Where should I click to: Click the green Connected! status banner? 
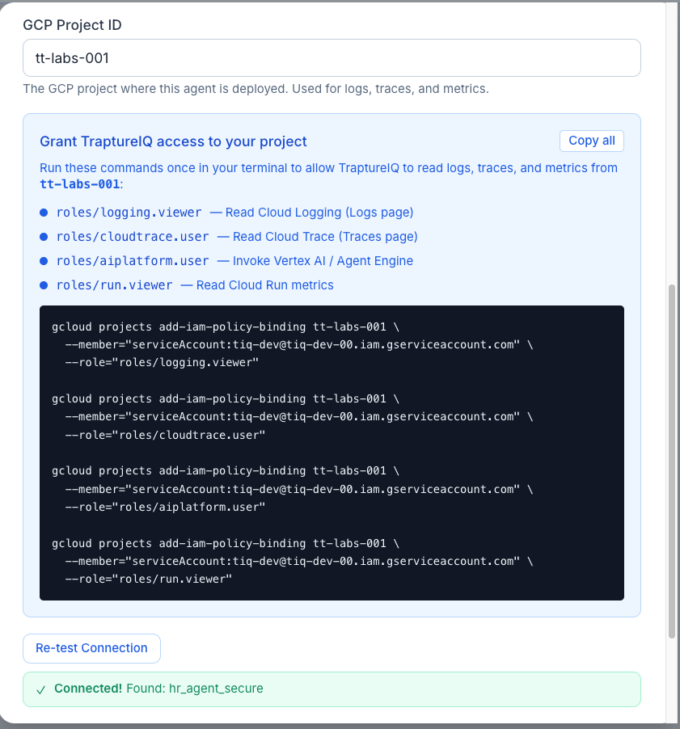tap(332, 688)
